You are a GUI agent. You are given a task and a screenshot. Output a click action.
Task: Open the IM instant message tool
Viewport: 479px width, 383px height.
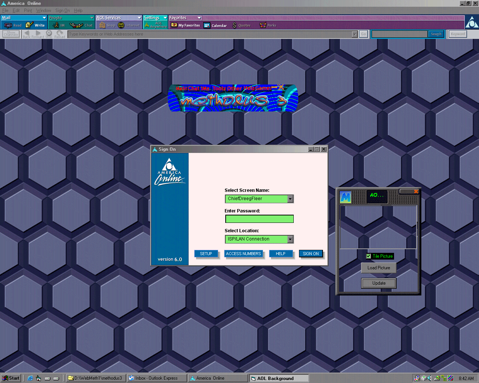(x=58, y=25)
